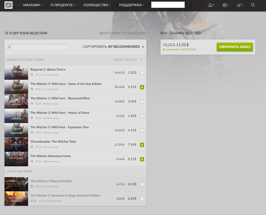Click the magnifier icon in the games filter box
Viewport: 266px width, 215px height.
tap(10, 47)
